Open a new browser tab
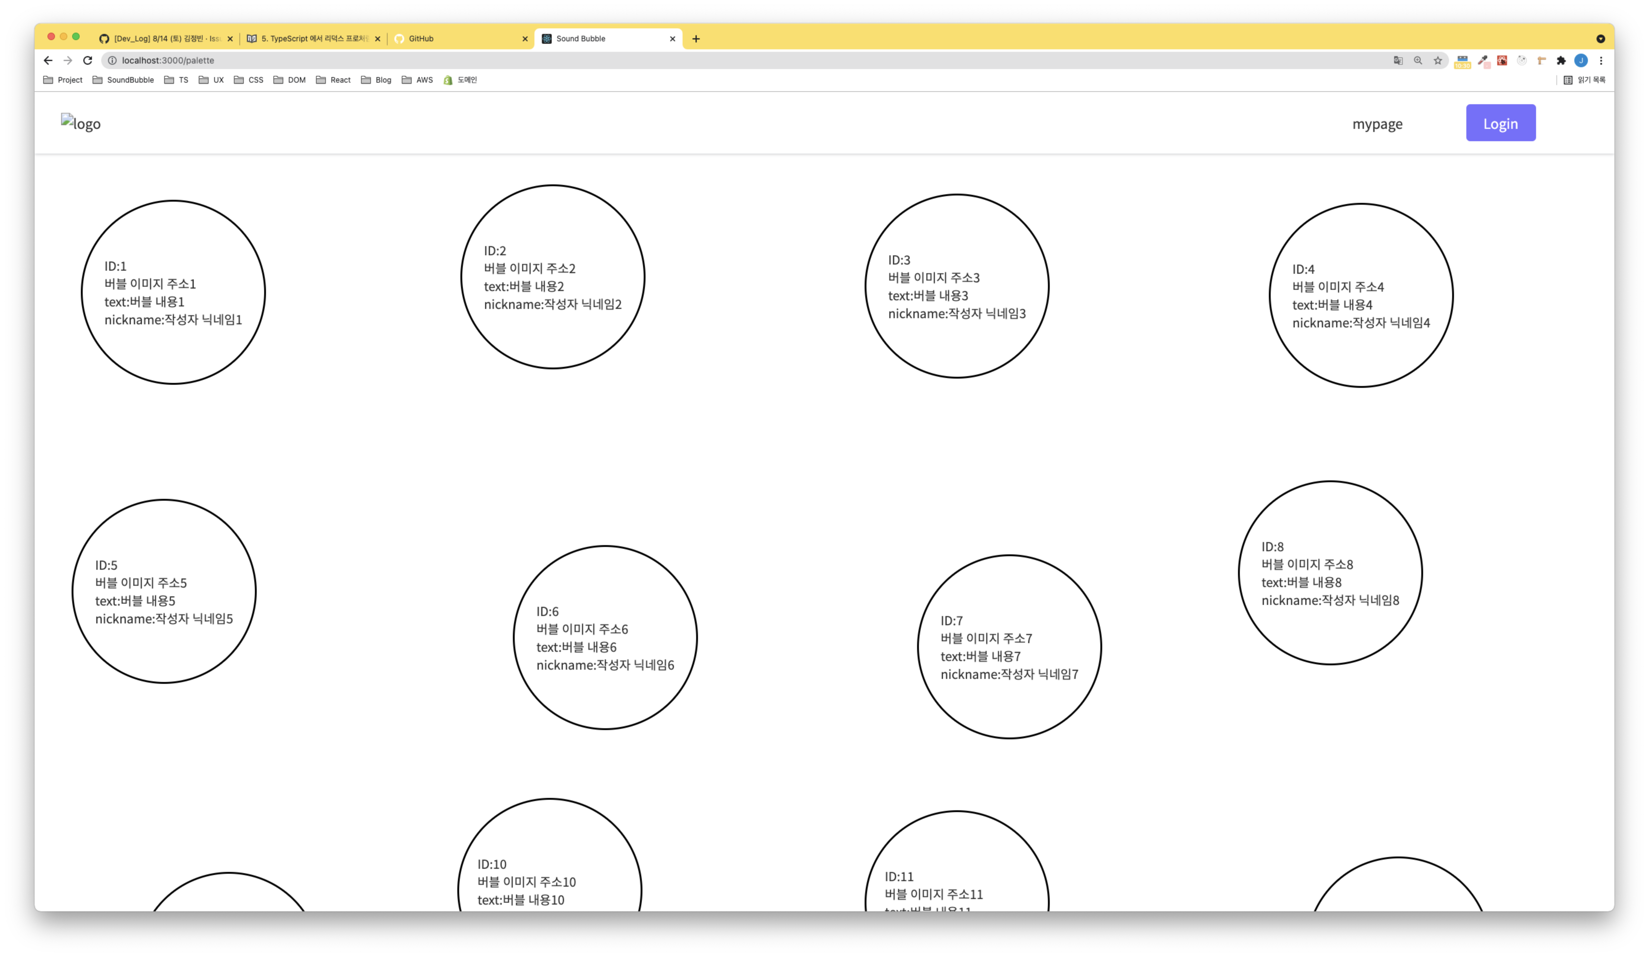1649x957 pixels. pos(696,39)
